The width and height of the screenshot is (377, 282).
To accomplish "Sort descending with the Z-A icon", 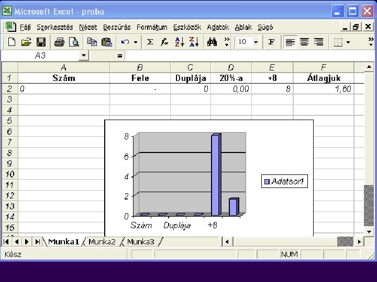I will 194,42.
